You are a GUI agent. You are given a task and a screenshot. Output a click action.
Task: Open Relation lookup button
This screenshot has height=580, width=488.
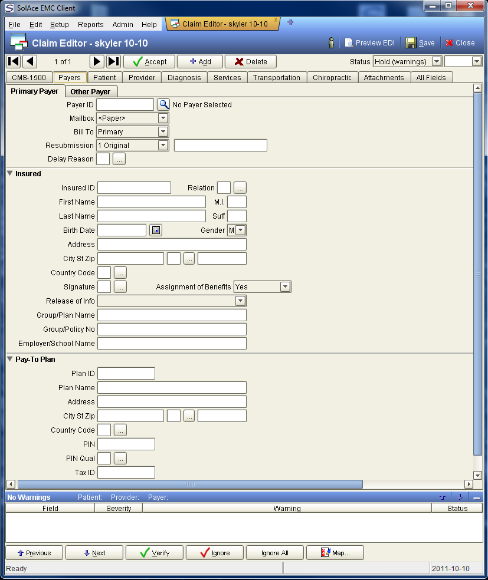coord(240,188)
